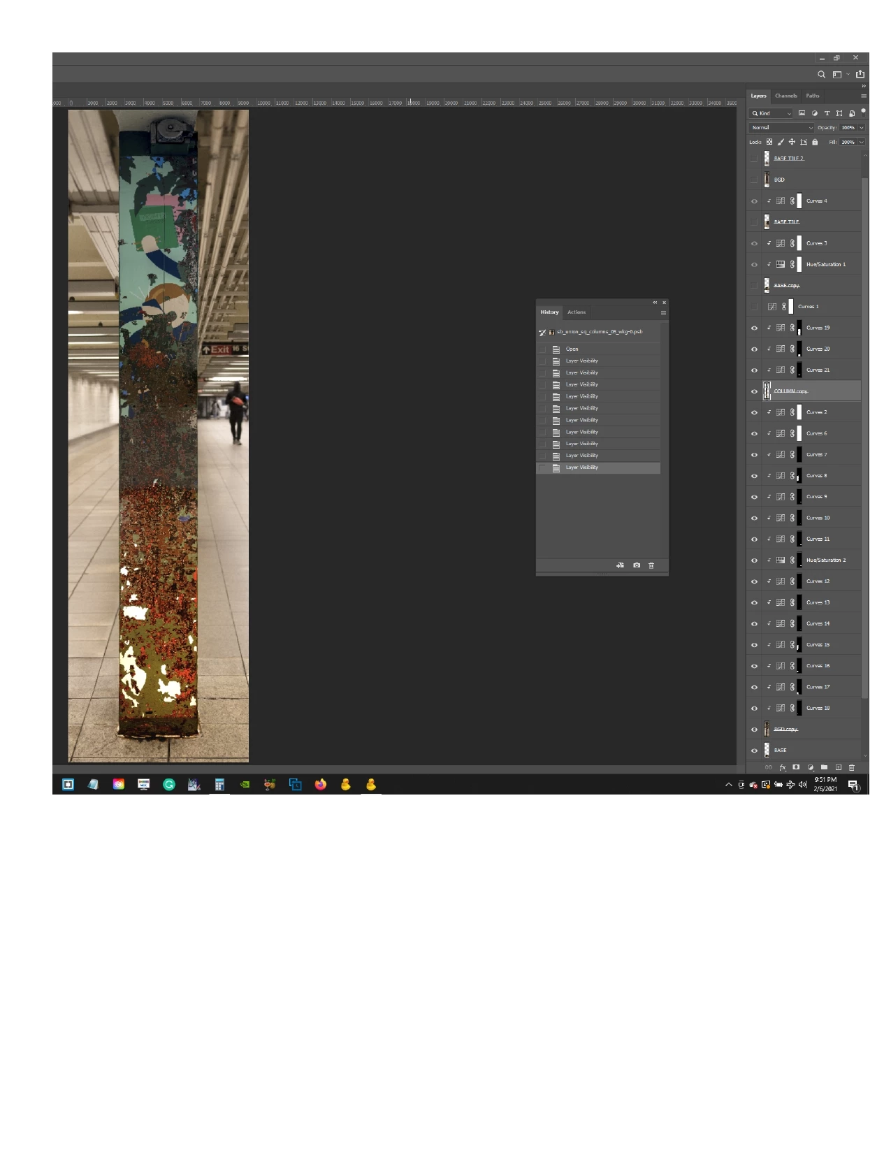Switch to the History tab
Image resolution: width=891 pixels, height=1153 pixels.
(549, 312)
